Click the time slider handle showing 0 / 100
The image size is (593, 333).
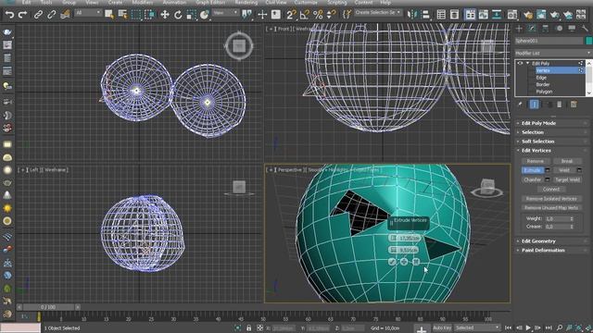tap(48, 307)
